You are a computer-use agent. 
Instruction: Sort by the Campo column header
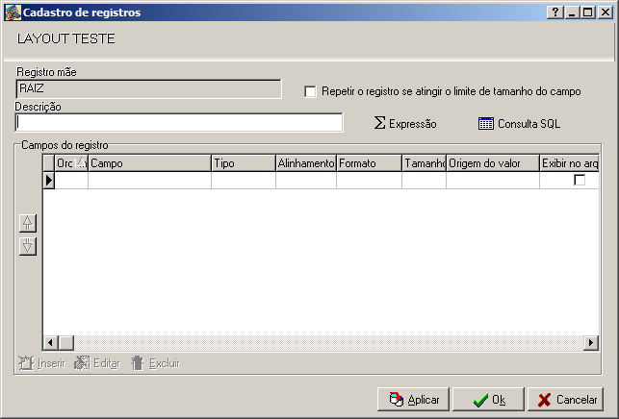(x=149, y=163)
